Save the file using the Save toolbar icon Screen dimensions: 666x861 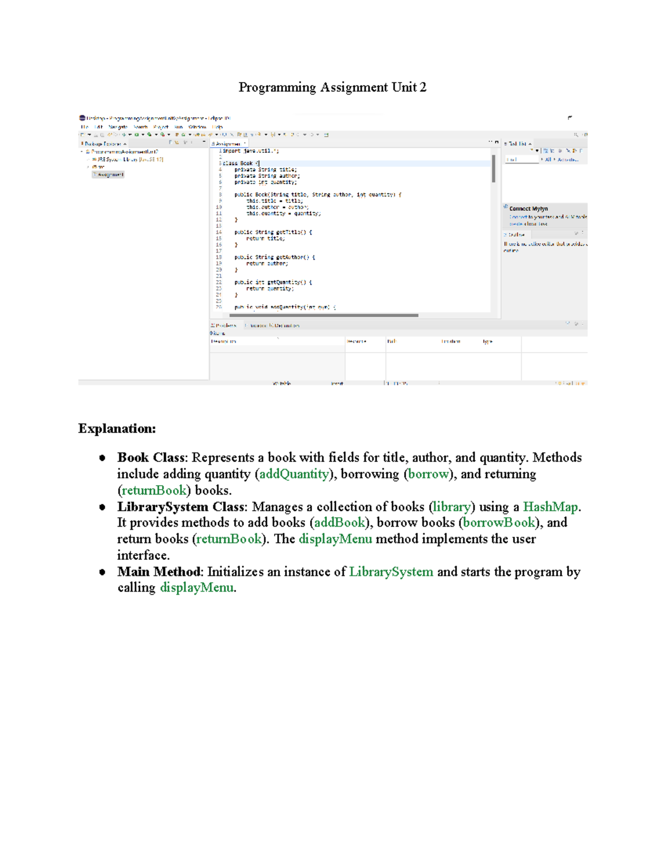[x=95, y=135]
